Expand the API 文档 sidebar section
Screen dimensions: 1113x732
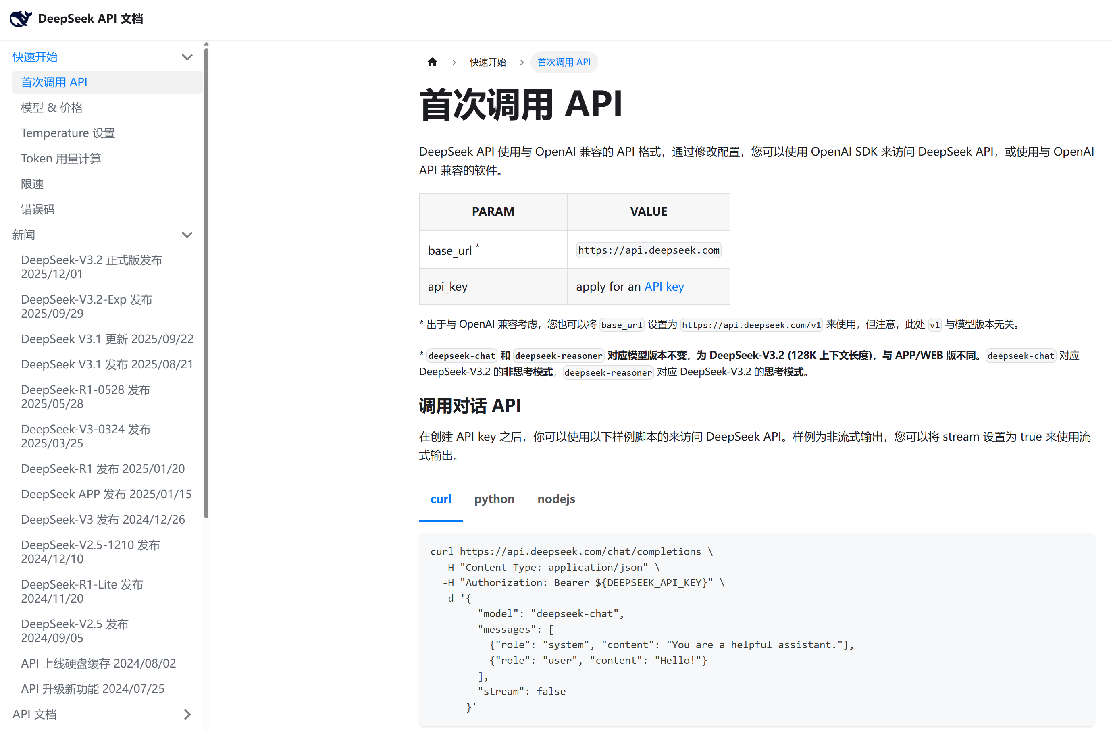[187, 714]
